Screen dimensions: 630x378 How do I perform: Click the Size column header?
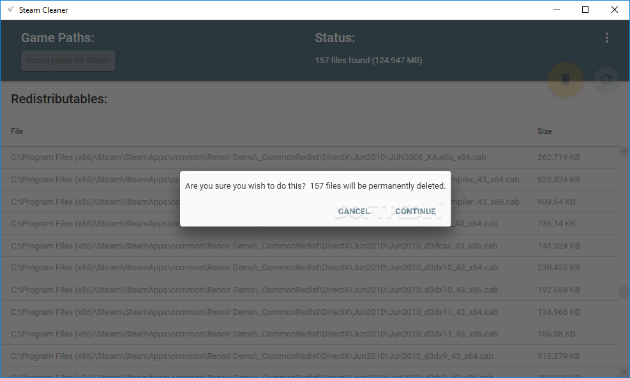tap(544, 131)
